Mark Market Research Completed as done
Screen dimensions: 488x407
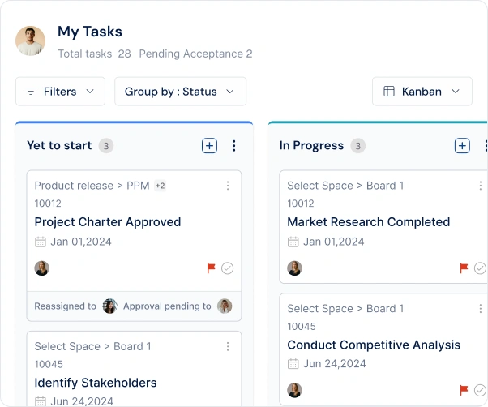click(x=480, y=268)
